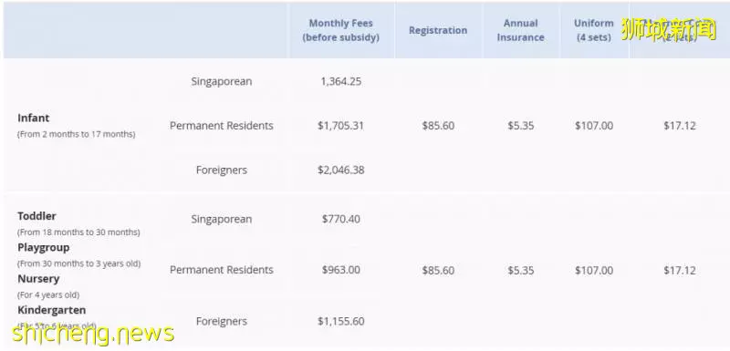Select the Toddler row $5.35 insurance value

tap(520, 271)
